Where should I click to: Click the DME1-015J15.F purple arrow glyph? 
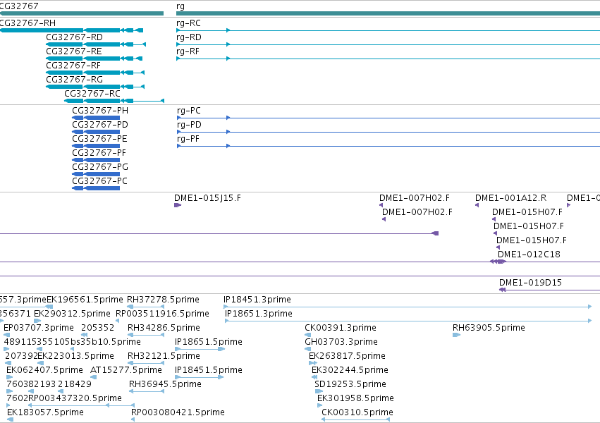click(x=178, y=205)
